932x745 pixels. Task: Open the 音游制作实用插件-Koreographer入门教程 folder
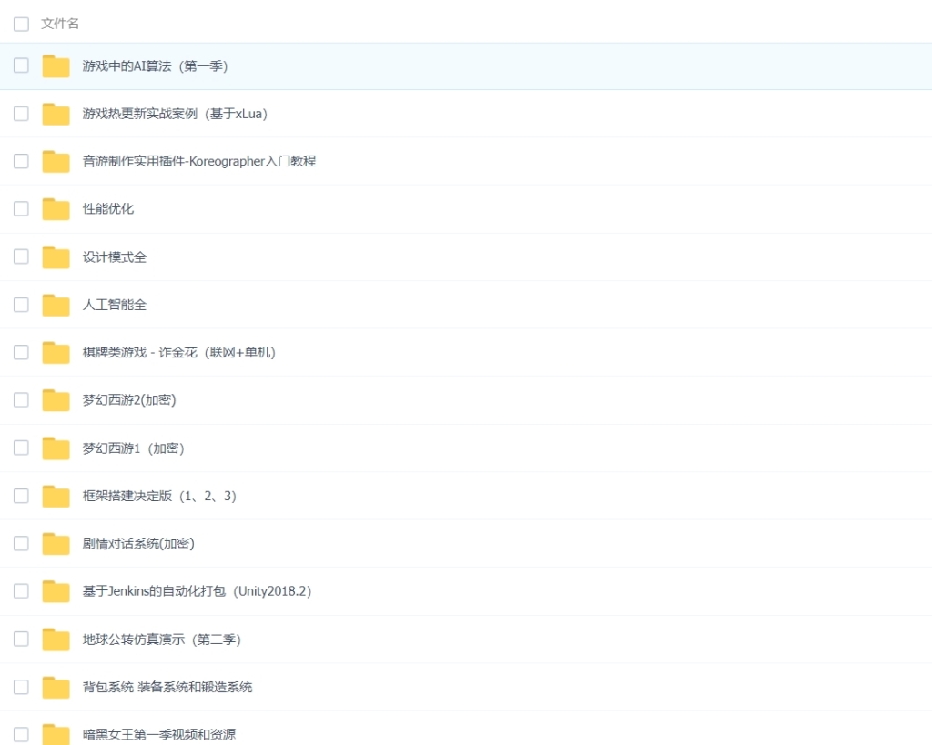click(198, 161)
